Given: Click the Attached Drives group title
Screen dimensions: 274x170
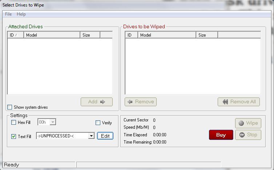Looking at the screenshot, I should pyautogui.click(x=25, y=26).
